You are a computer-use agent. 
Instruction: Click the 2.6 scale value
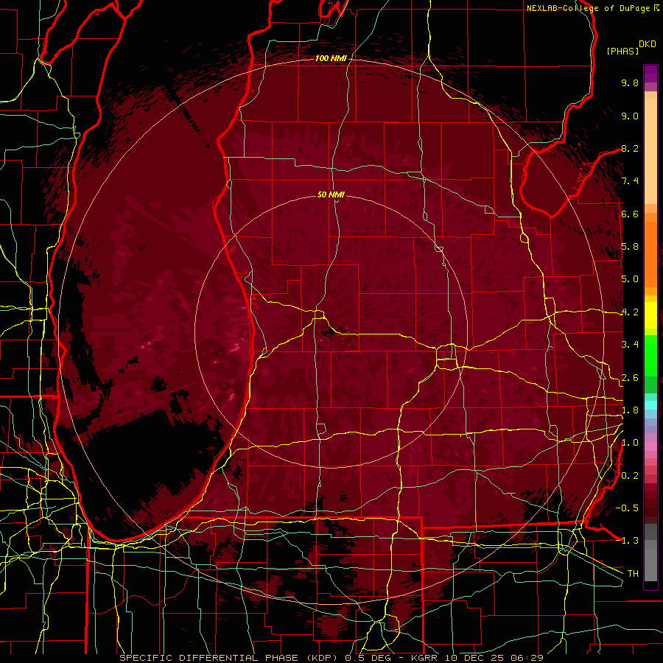coord(630,378)
